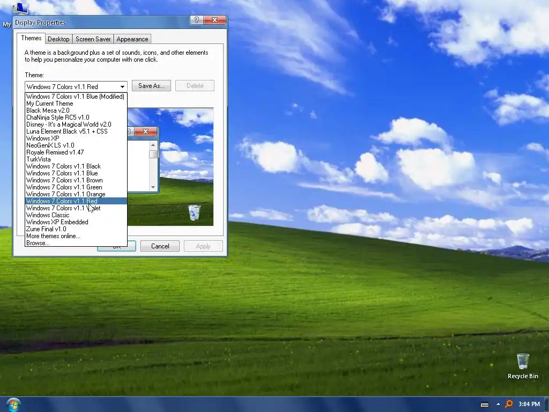549x412 pixels.
Task: Select Windows 7 Colors v1.1 Blue
Action: click(76, 173)
